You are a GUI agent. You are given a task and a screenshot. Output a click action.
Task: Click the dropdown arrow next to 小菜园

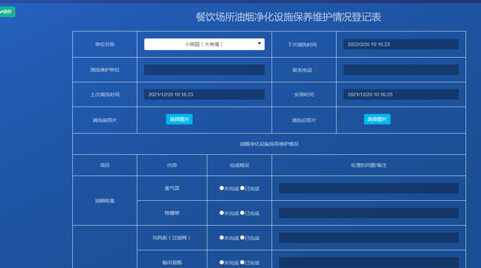pos(259,44)
